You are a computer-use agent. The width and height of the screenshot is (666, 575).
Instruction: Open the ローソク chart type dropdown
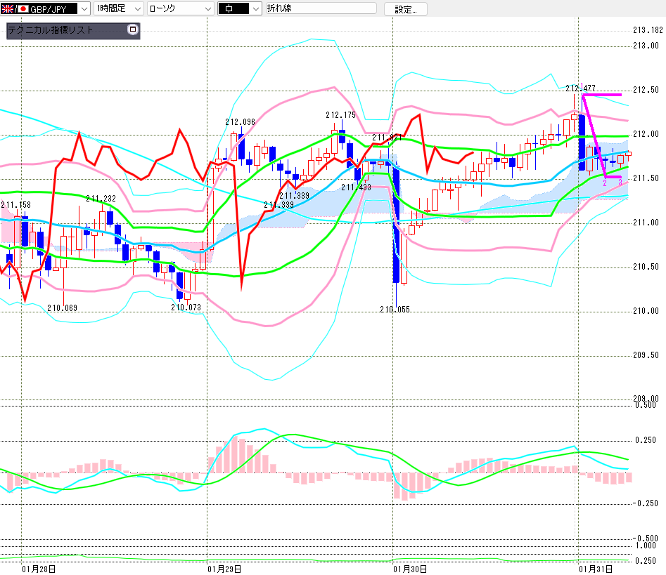207,9
